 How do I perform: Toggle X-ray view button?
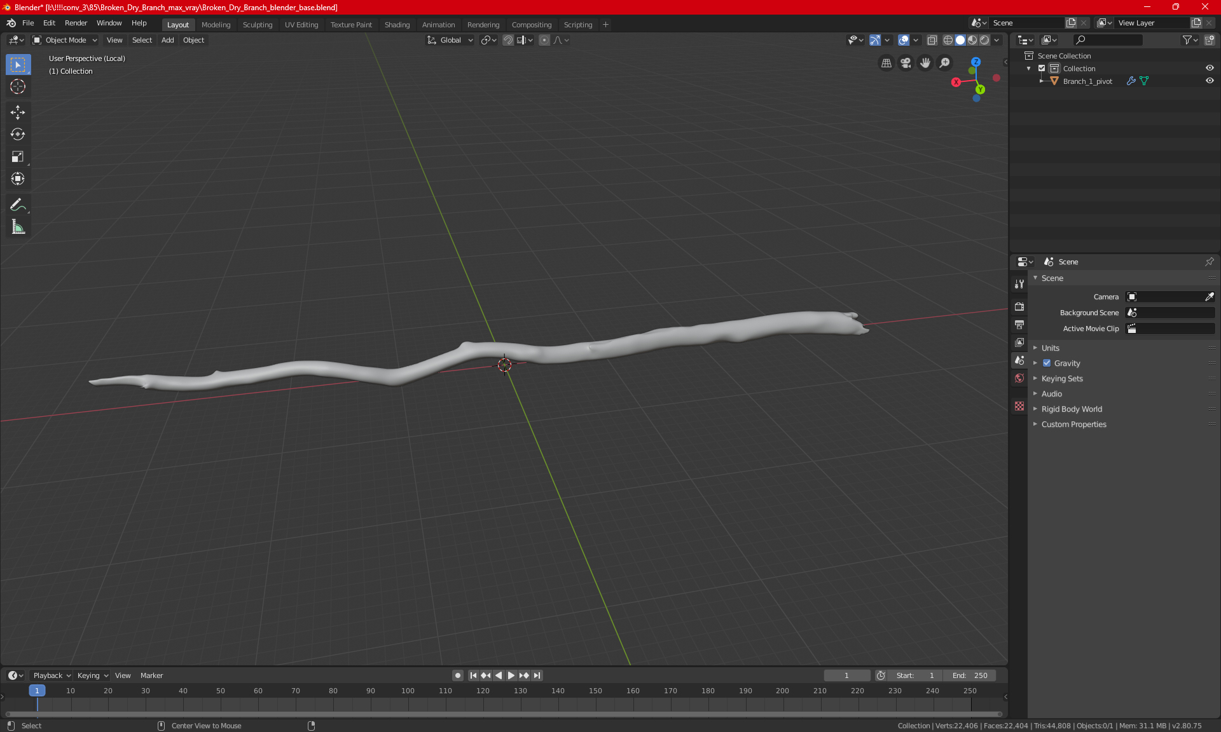932,40
